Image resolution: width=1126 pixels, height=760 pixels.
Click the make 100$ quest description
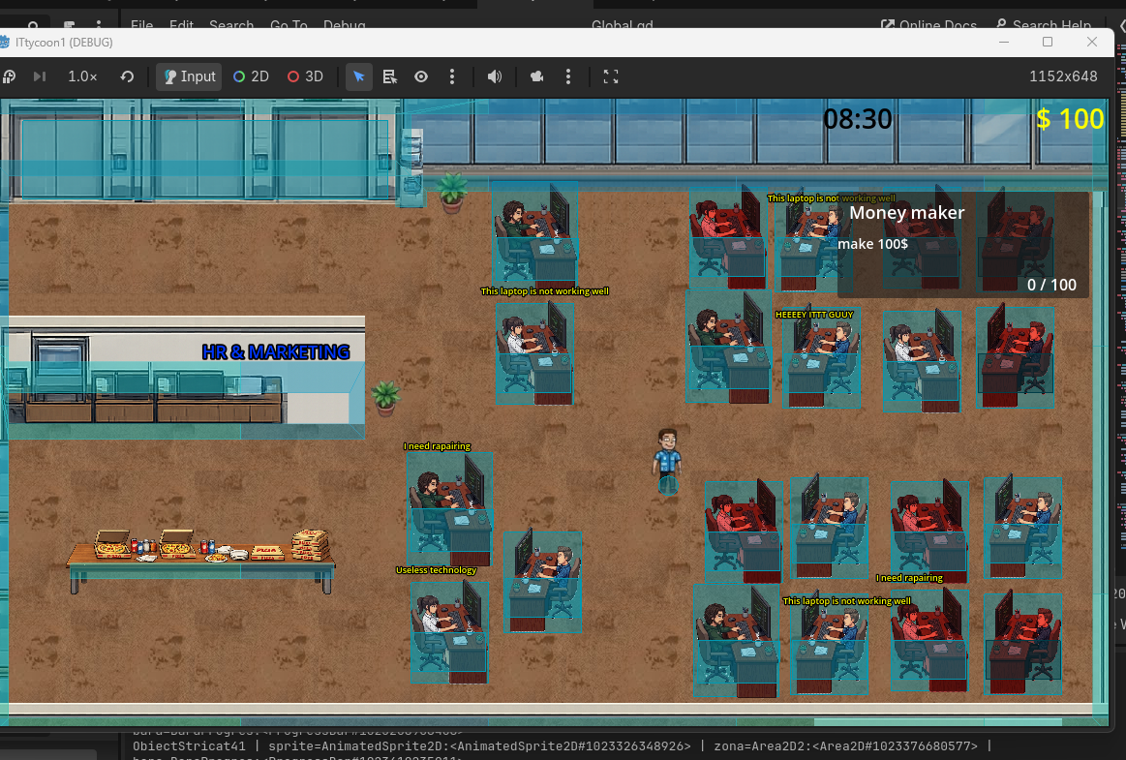[872, 244]
